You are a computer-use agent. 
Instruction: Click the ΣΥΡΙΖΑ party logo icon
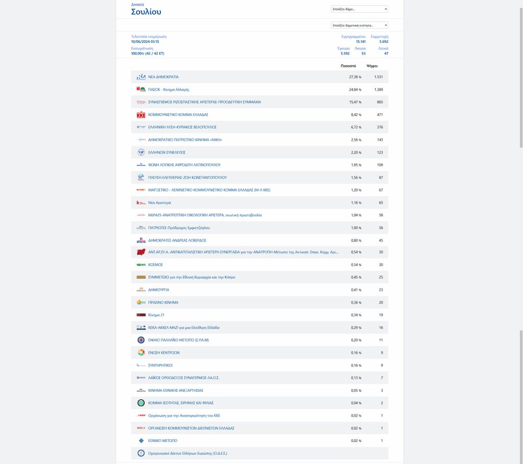click(x=141, y=102)
